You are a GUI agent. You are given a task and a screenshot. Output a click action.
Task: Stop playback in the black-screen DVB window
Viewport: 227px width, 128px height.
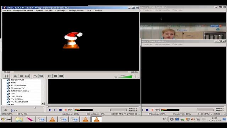point(147,110)
